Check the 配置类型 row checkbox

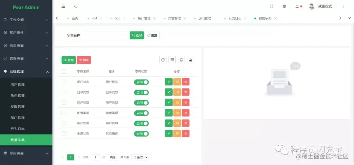pyautogui.click(x=64, y=113)
